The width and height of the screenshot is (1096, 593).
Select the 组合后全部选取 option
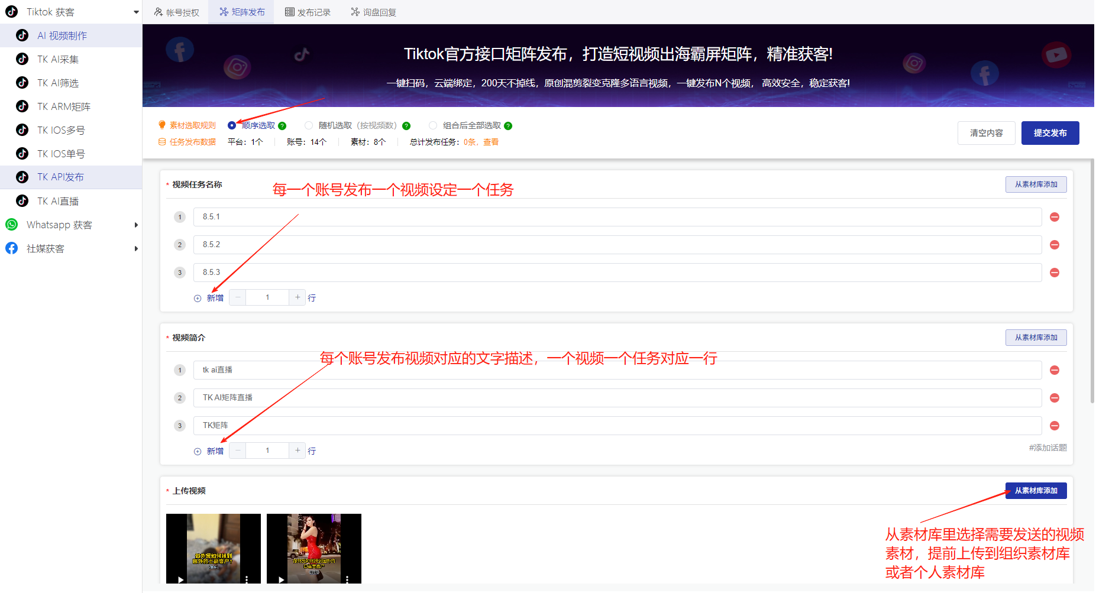[433, 125]
